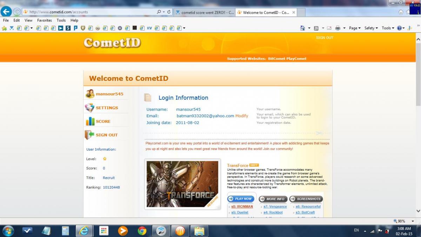This screenshot has height=237, width=421.
Task: Click the TransForce game thumbnail image
Action: pos(182,184)
